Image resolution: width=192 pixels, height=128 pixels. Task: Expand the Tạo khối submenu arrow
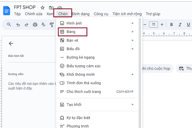pos(133,104)
